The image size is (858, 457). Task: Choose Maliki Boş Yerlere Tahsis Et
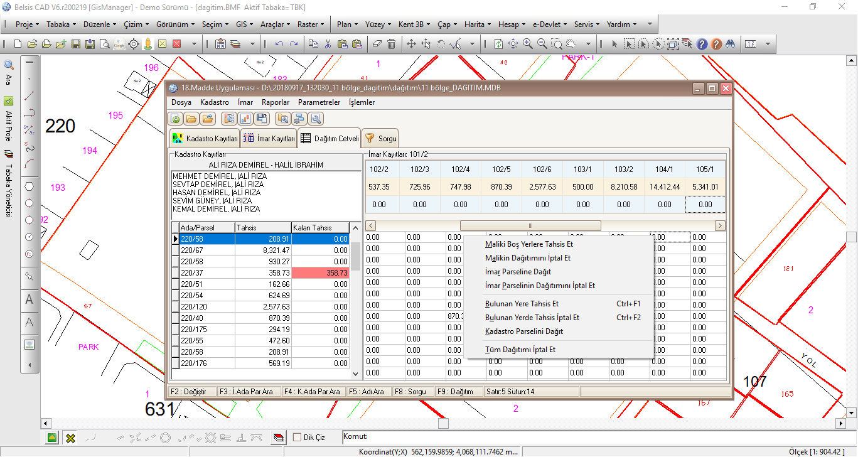(559, 244)
